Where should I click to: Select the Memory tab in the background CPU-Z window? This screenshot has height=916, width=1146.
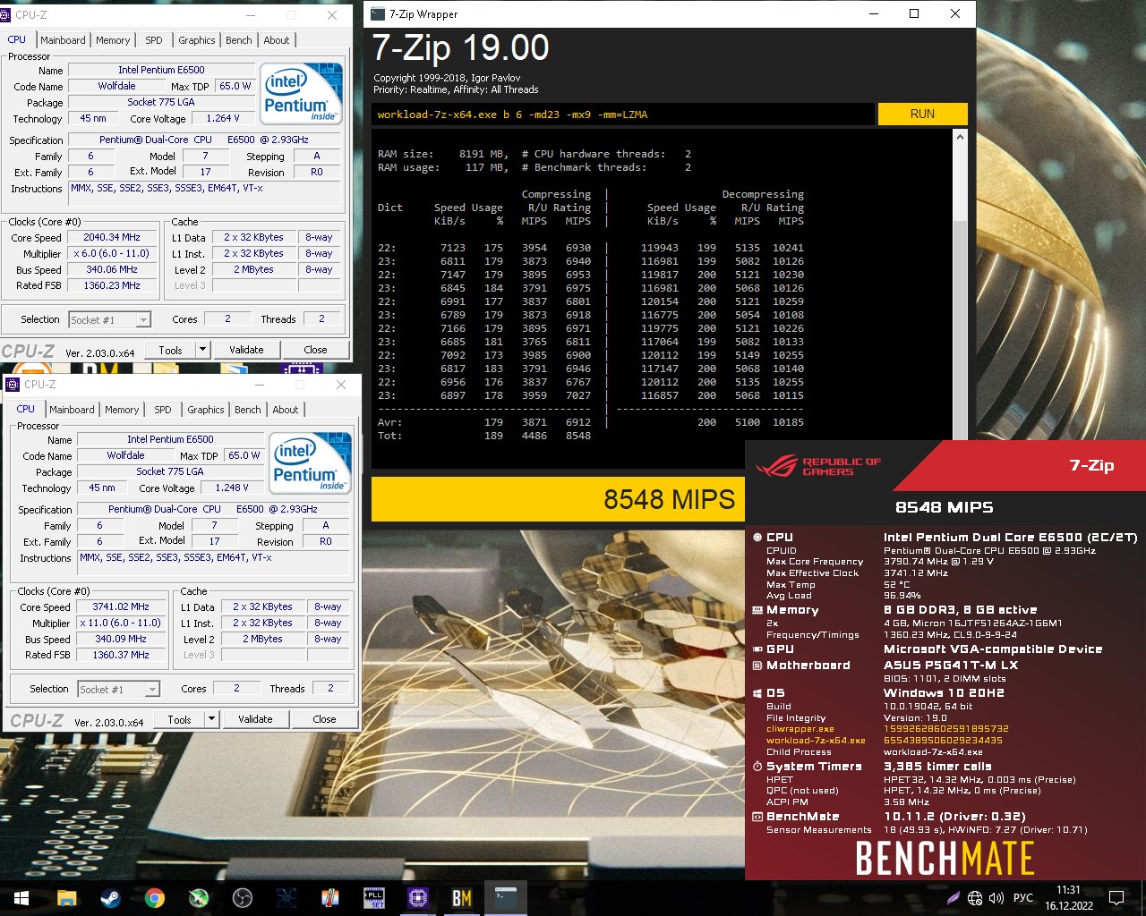click(113, 40)
